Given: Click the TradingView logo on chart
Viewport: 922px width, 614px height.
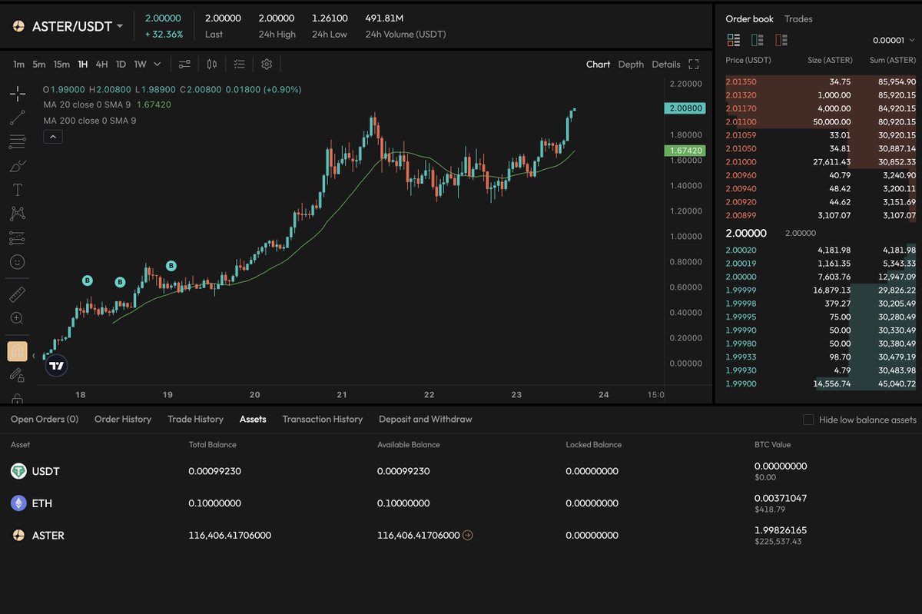Looking at the screenshot, I should 56,366.
